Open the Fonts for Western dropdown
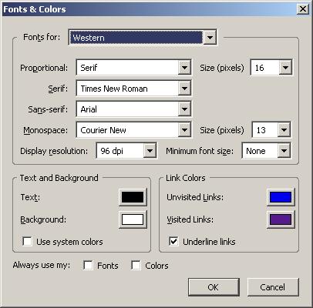This screenshot has height=308, width=313. coord(143,38)
